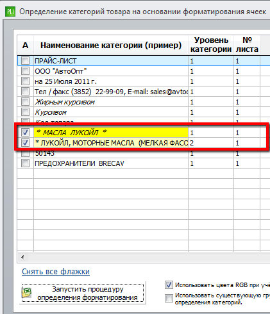This screenshot has height=314, width=270.
Task: Uncheck the ЛУКОЙЛ, МОТОРНЫЕ МАСЛА checkbox
Action: pyautogui.click(x=25, y=143)
